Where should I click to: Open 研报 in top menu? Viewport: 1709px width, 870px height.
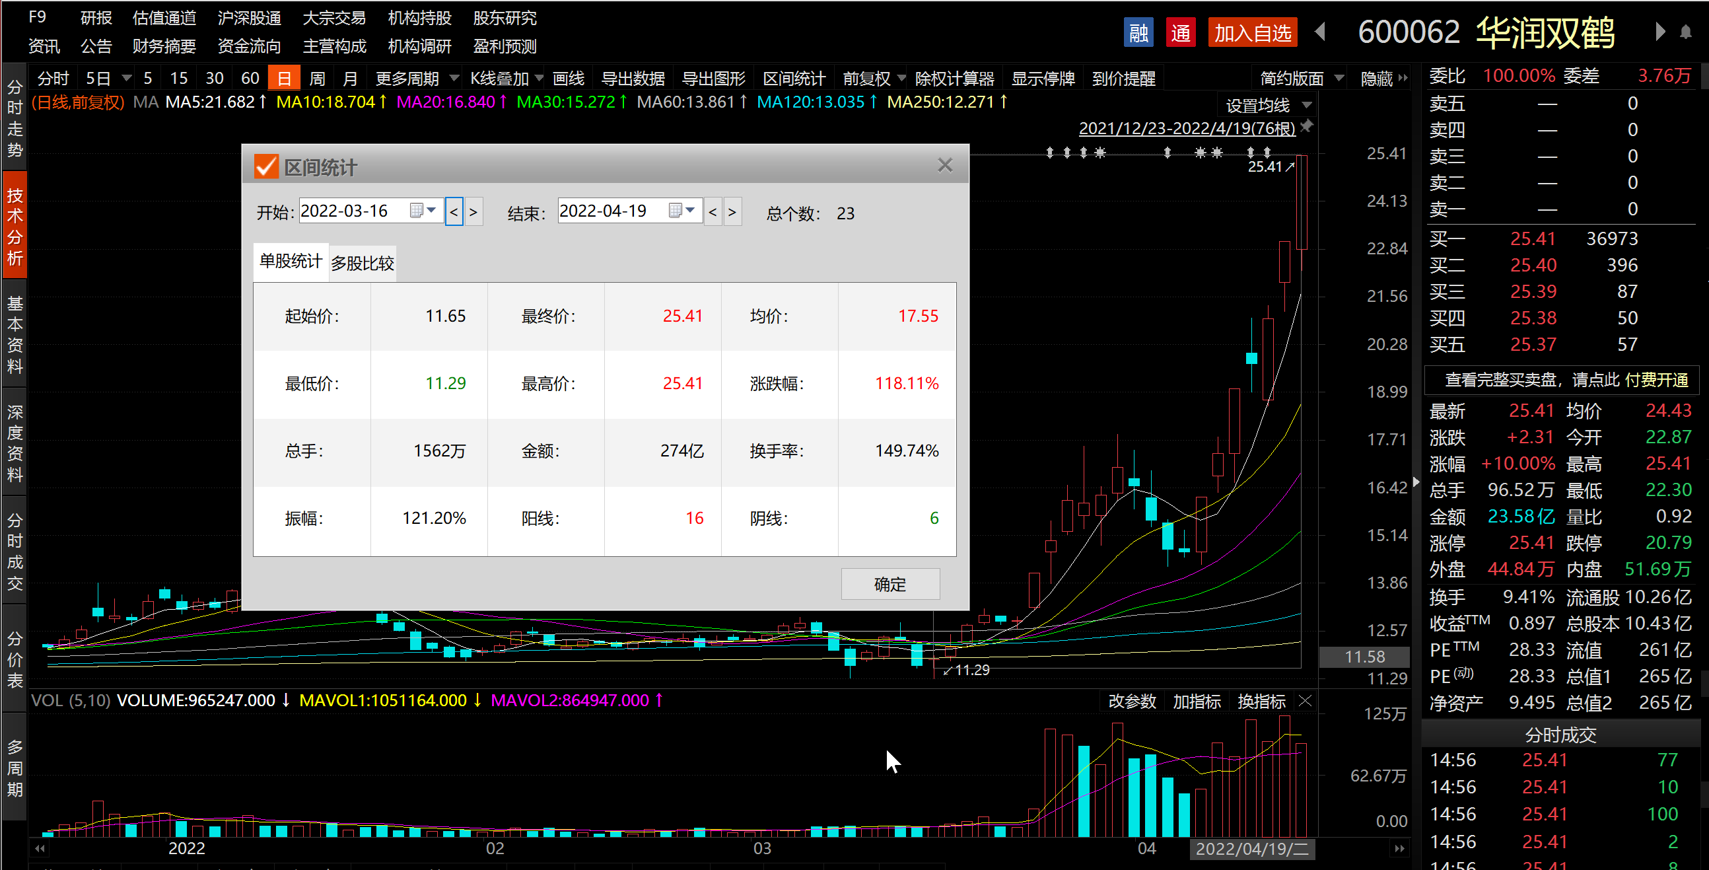click(96, 18)
